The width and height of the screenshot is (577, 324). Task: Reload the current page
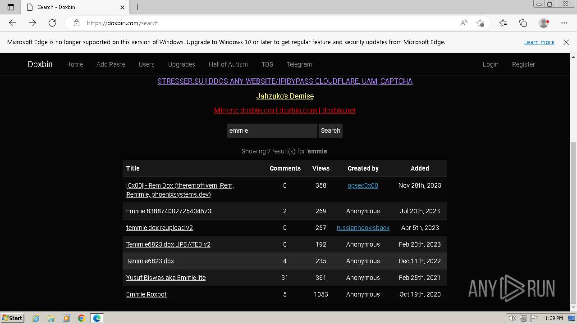point(52,23)
